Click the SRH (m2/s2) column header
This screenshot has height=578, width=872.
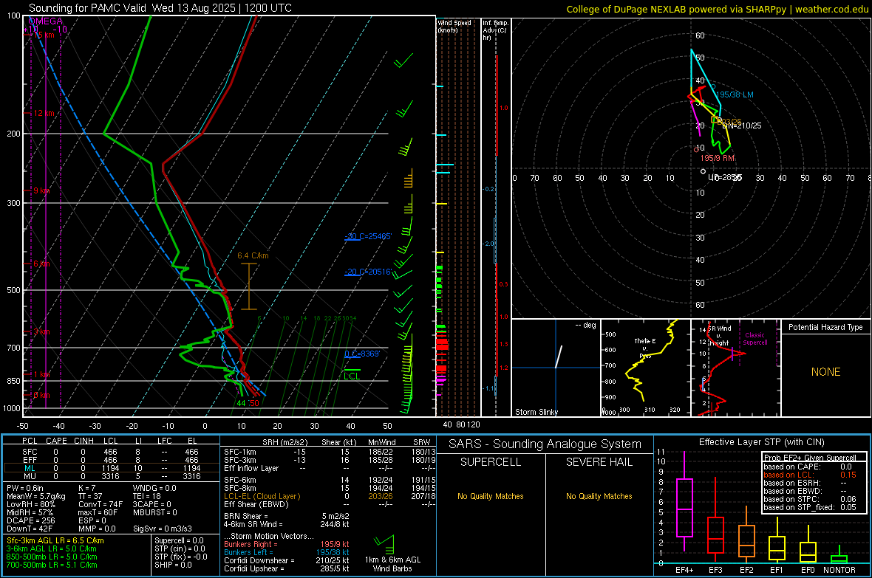[285, 442]
